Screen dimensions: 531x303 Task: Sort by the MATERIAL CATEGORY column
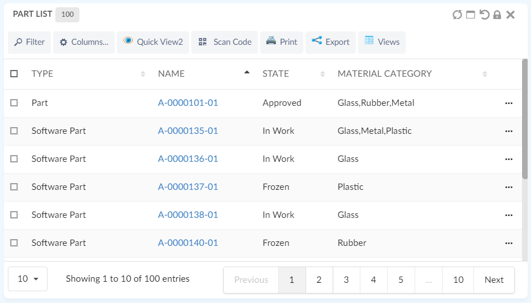point(384,73)
